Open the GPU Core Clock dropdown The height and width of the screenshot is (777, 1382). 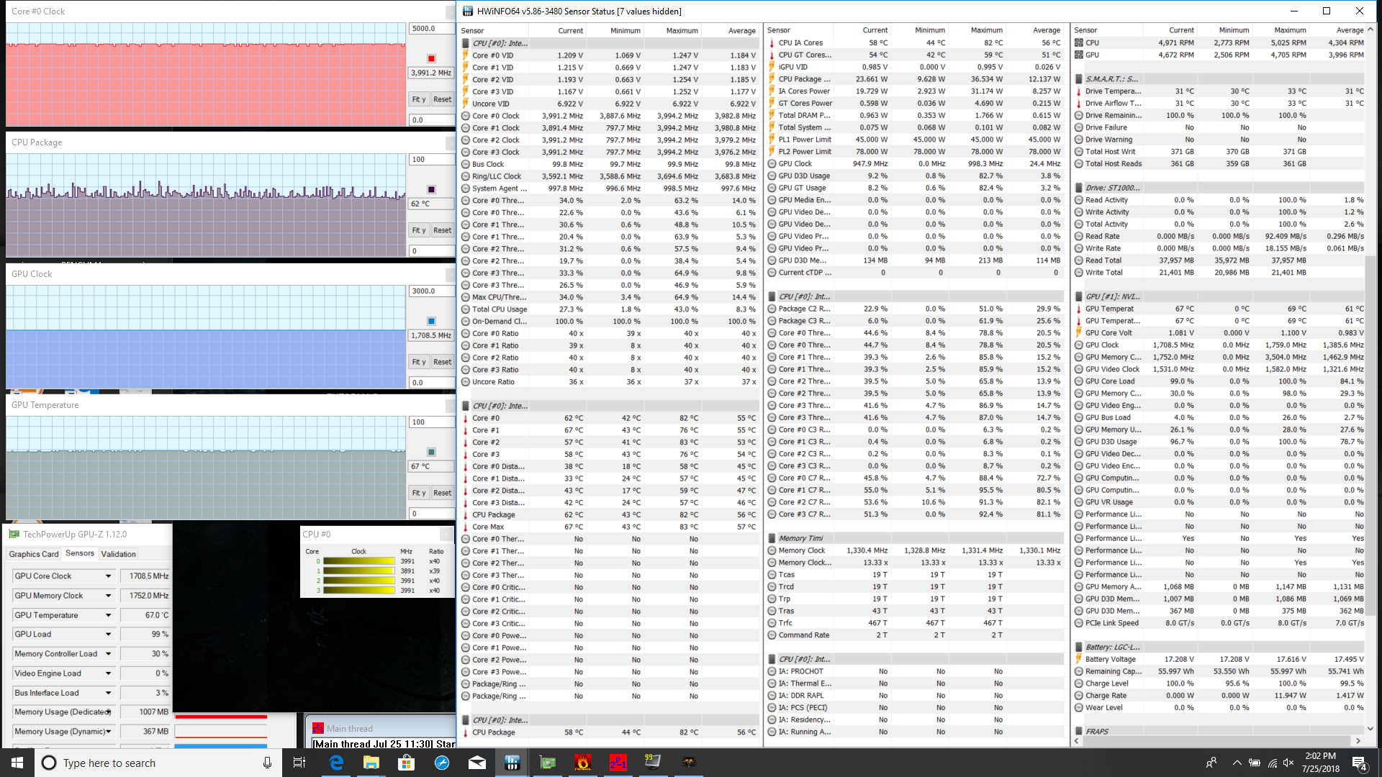(x=109, y=576)
